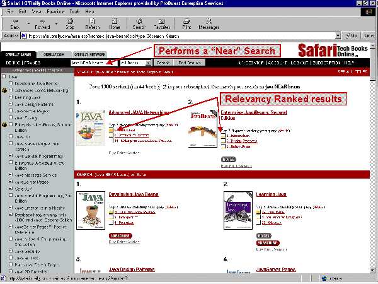Open the Favorites menu
The image size is (378, 284).
55,11
